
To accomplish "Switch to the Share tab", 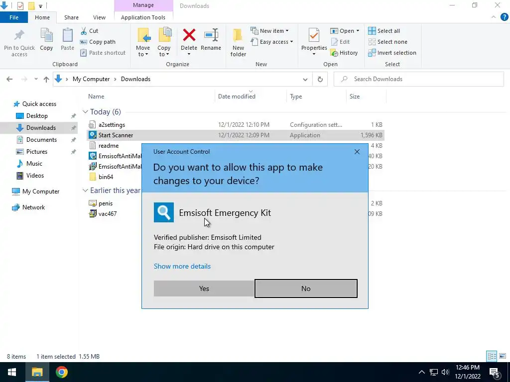I will 71,17.
